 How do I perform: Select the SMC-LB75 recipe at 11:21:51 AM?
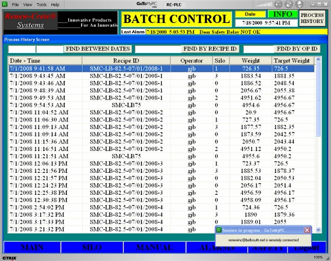[126, 156]
